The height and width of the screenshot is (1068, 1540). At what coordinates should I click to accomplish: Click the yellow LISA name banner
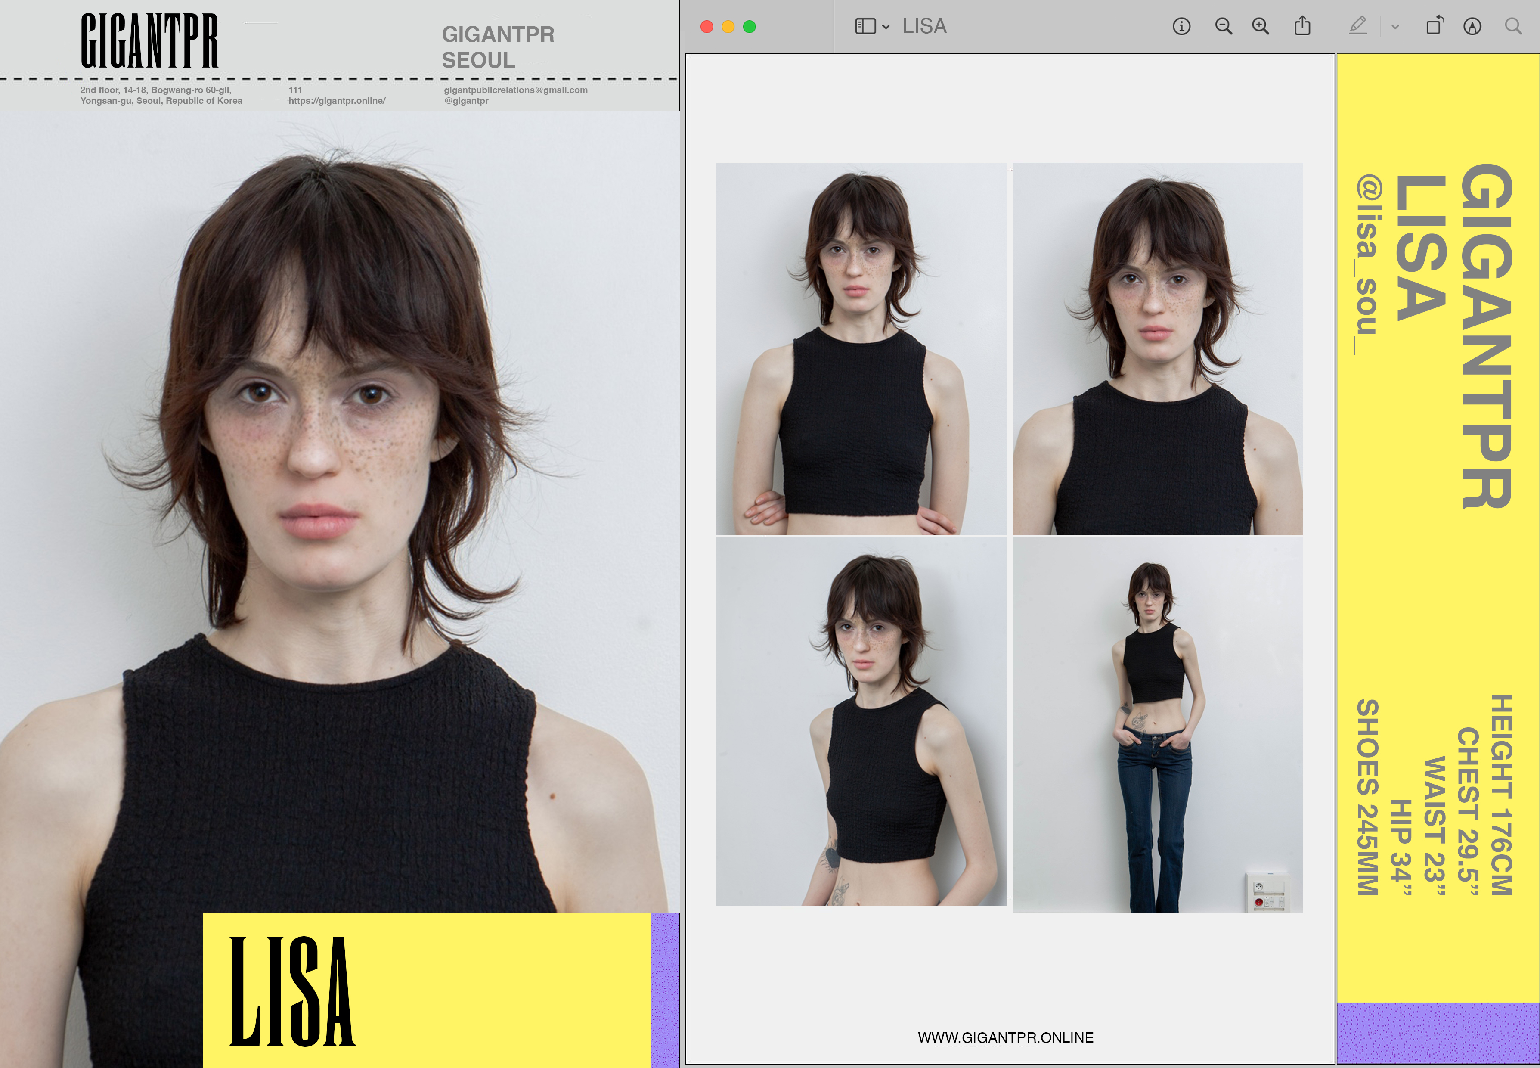(426, 990)
